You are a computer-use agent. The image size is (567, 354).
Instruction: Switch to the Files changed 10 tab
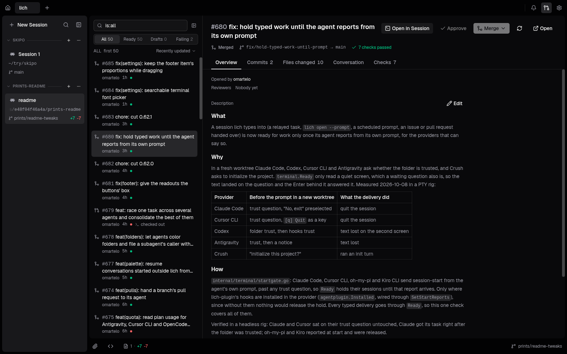pos(303,62)
